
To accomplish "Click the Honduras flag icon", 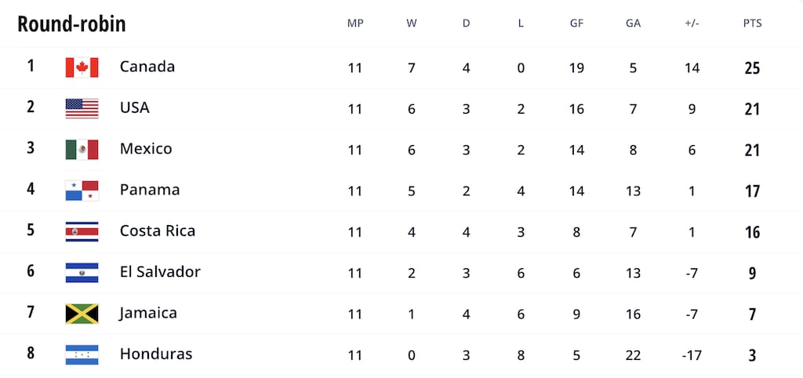I will pos(82,354).
